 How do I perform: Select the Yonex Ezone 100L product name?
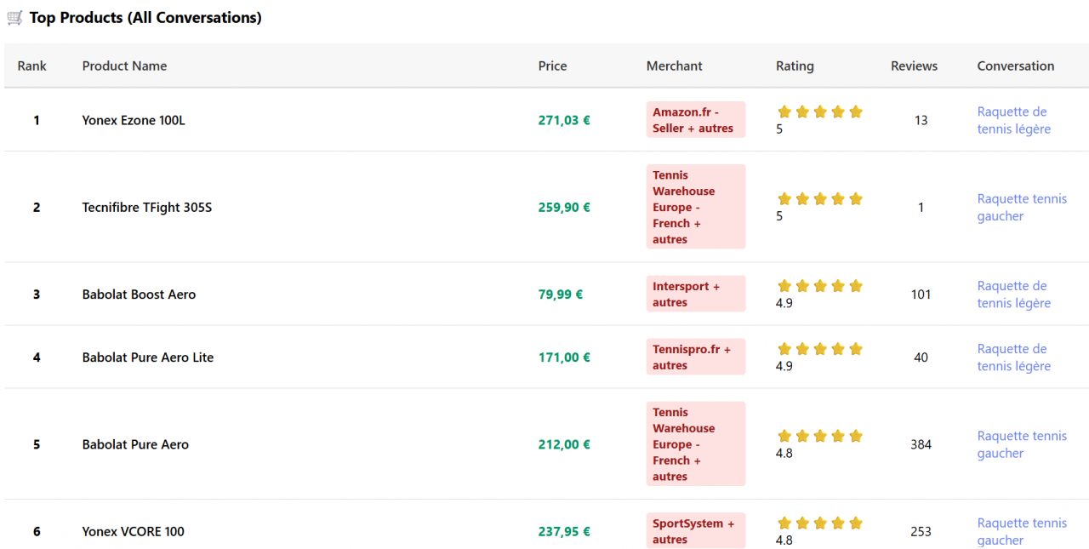tap(134, 120)
